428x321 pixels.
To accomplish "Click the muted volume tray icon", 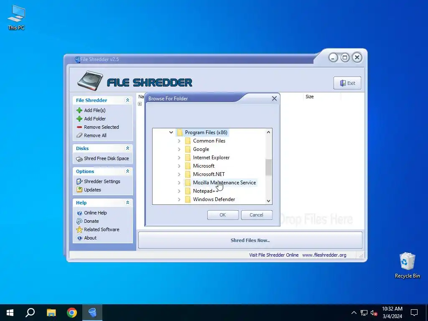I will point(374,313).
